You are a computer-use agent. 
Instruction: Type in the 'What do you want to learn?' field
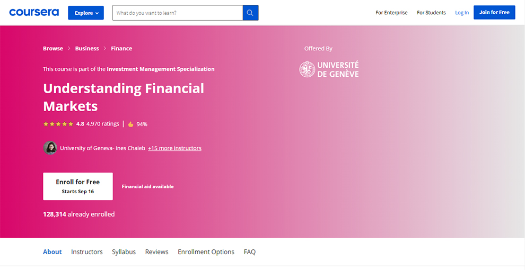177,13
